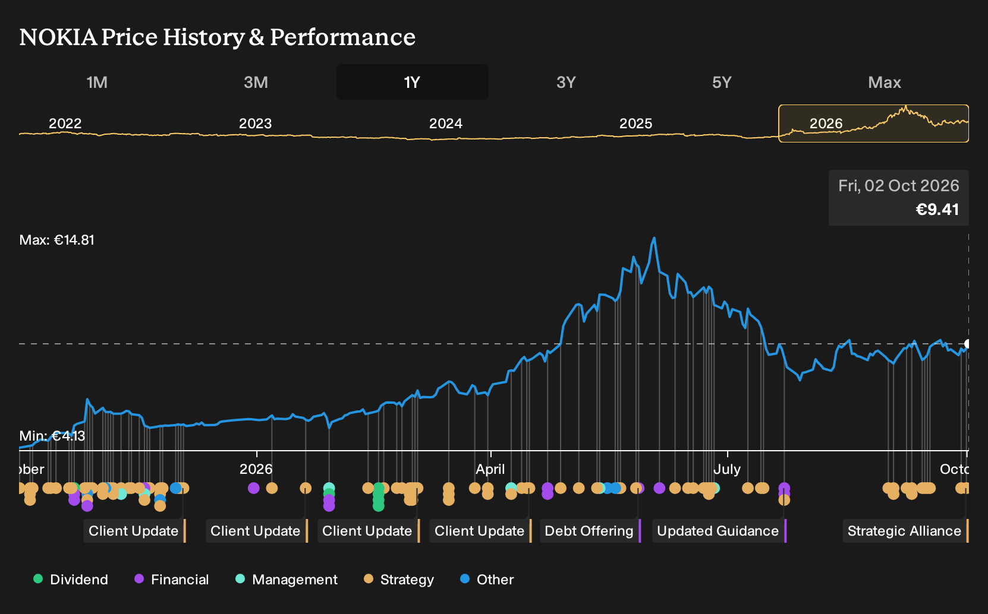Jump to 2024 in the overview navigator

coord(445,124)
